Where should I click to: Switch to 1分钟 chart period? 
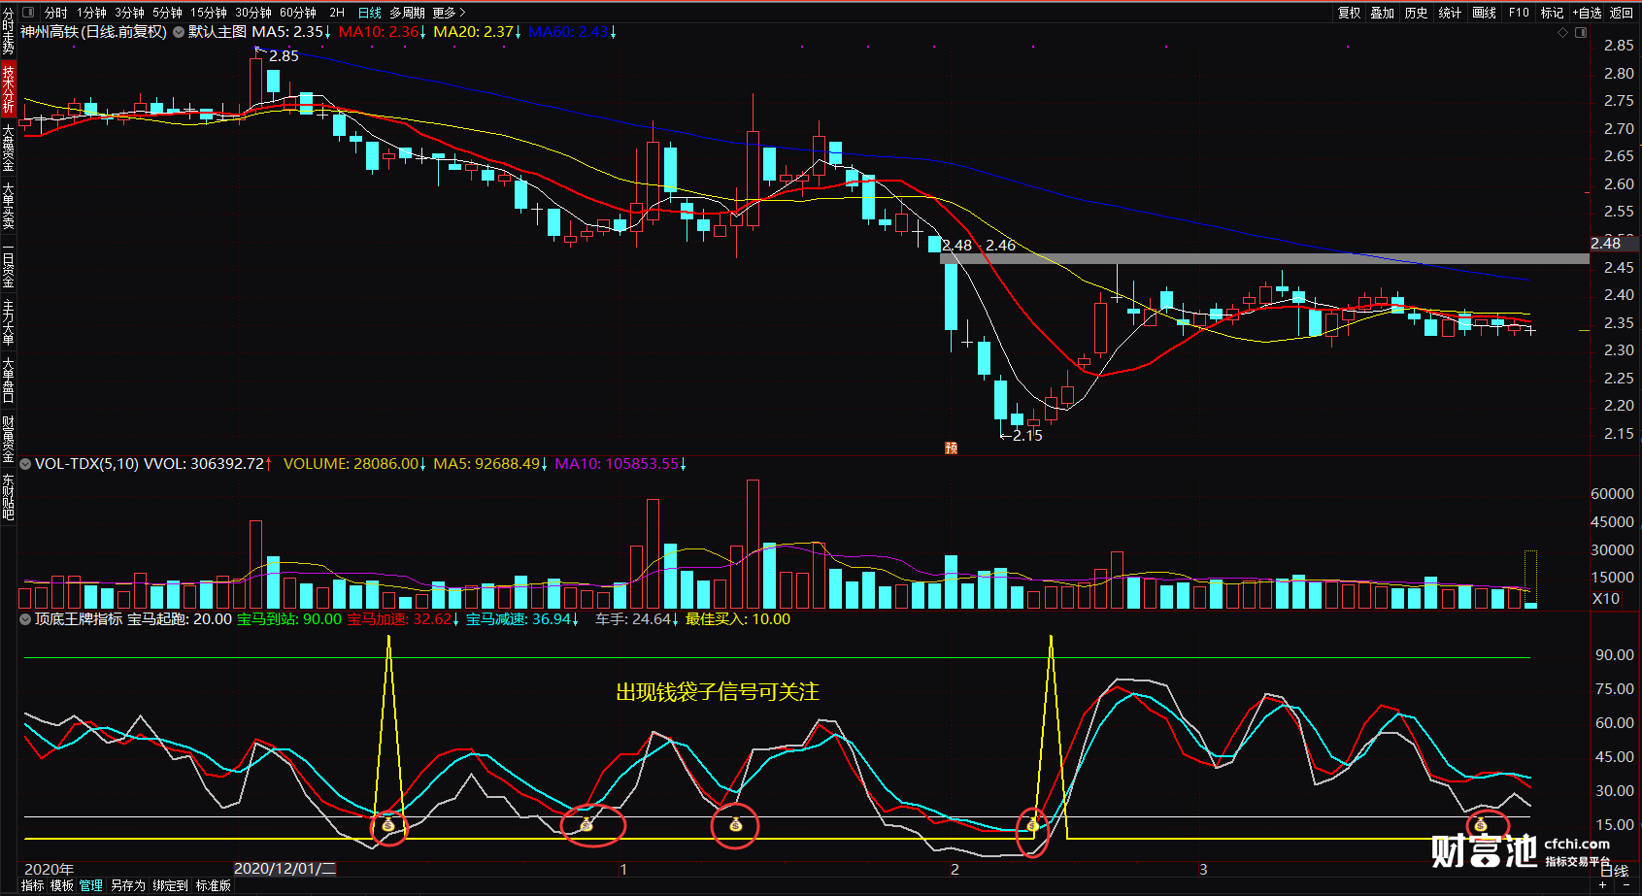tap(91, 13)
